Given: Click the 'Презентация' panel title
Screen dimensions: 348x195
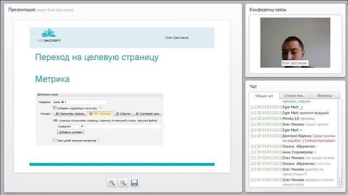Looking at the screenshot, I should click(22, 10).
